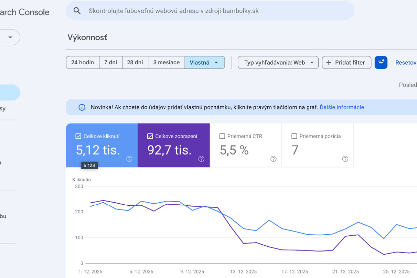Uncheck the Celkove kliknutí checkbox
The width and height of the screenshot is (417, 278).
coord(78,136)
